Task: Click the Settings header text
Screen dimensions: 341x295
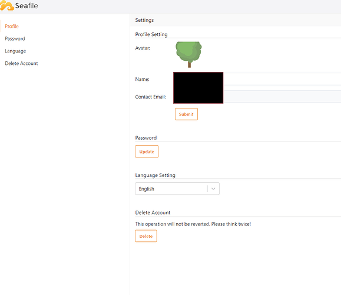Action: click(144, 20)
